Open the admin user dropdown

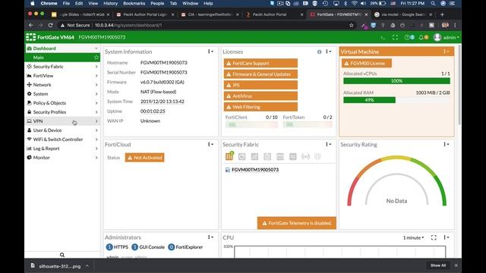click(x=451, y=37)
